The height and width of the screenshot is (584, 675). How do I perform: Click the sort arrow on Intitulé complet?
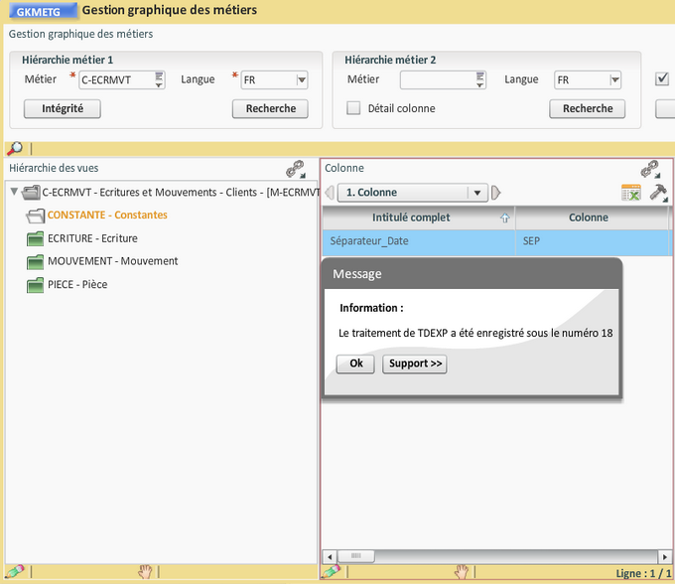coord(505,218)
